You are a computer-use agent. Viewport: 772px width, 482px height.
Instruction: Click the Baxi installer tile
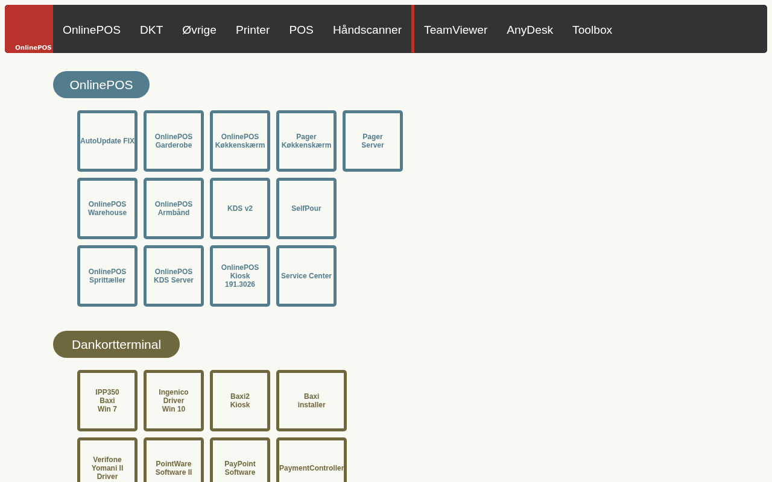pyautogui.click(x=311, y=401)
